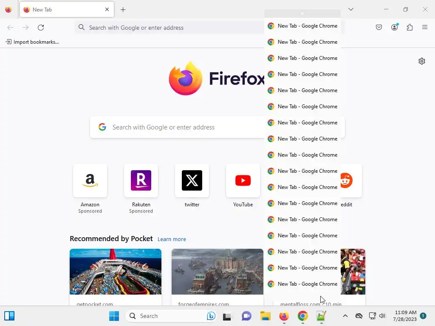Open the forgeofempires.com story thumbnail
This screenshot has width=435, height=326.
coord(217,272)
